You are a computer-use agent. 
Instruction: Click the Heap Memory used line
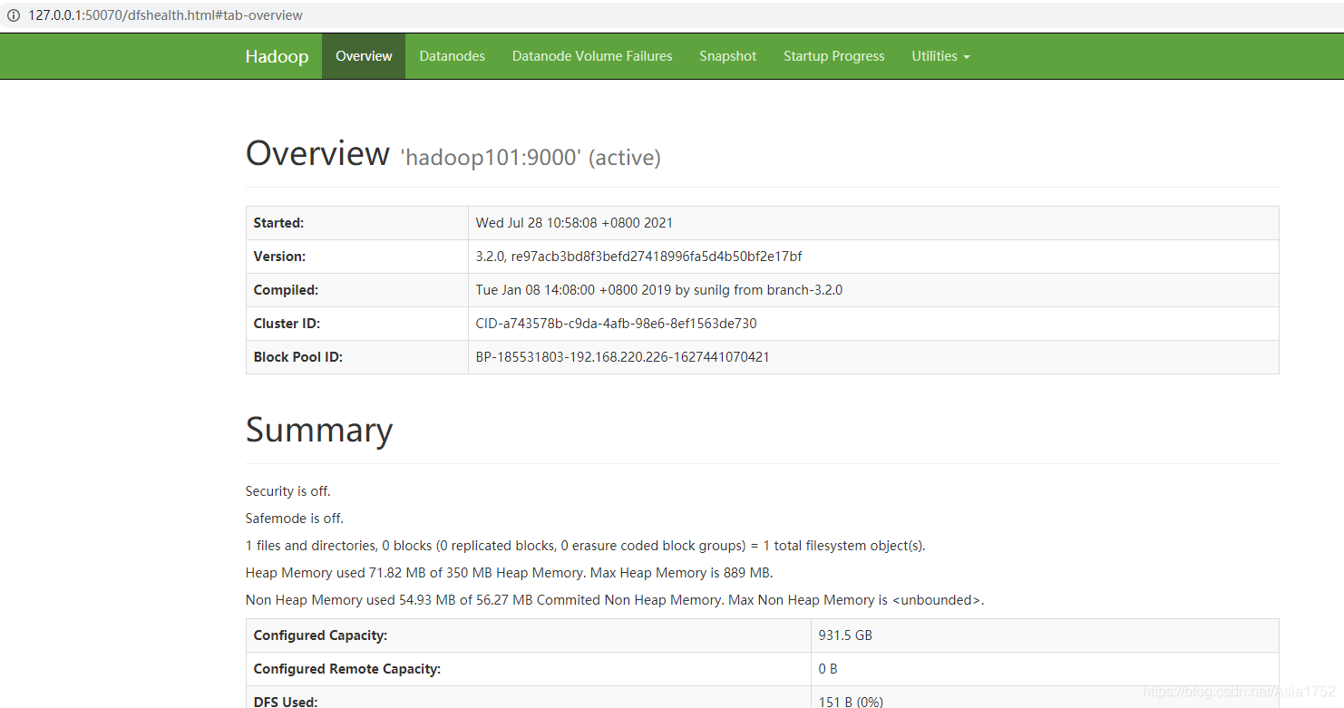tap(510, 573)
